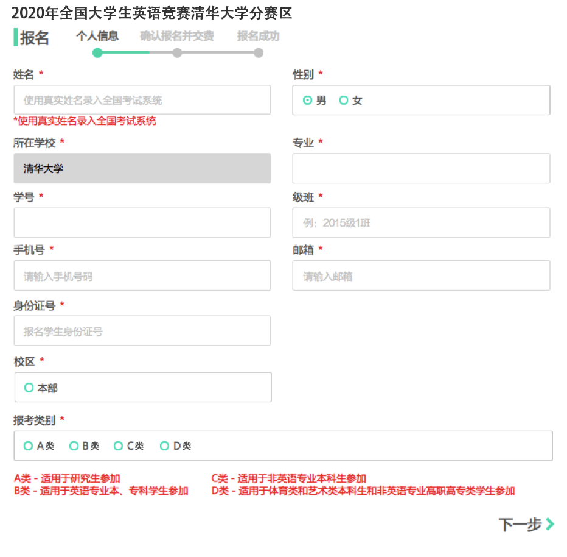
Task: Choose the D类 exam category option
Action: pos(164,446)
